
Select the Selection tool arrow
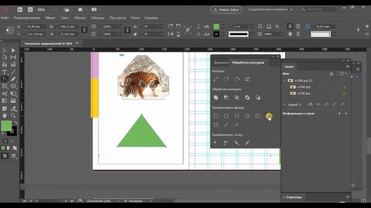5,50
